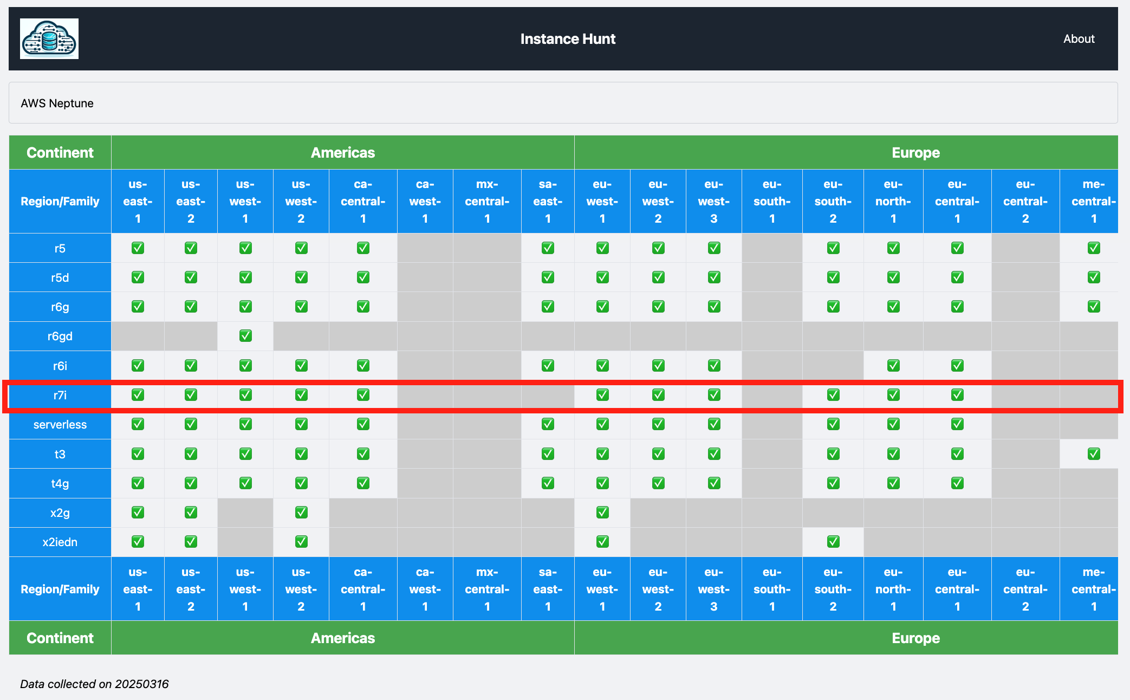Open the About page
This screenshot has width=1130, height=700.
pyautogui.click(x=1079, y=38)
